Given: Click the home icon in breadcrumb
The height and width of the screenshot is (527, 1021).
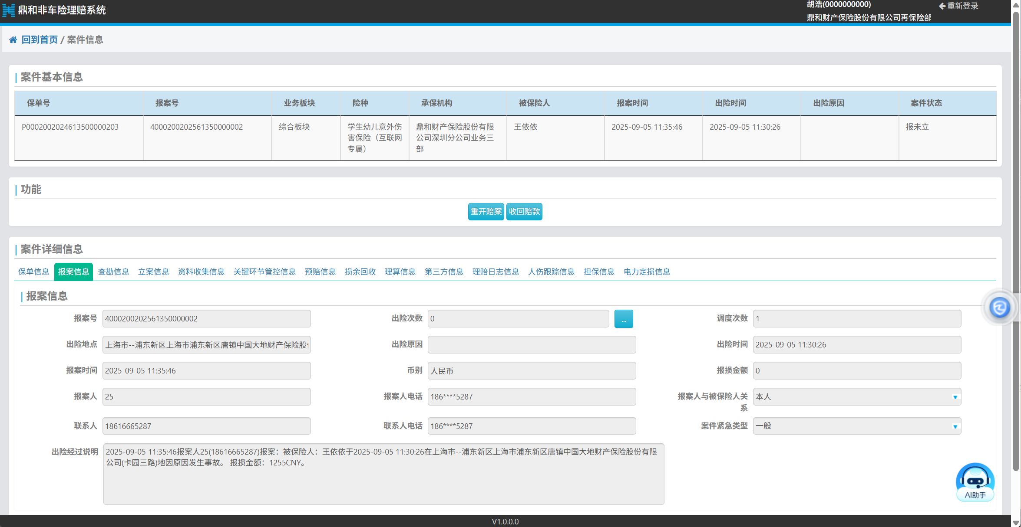Looking at the screenshot, I should pos(13,40).
